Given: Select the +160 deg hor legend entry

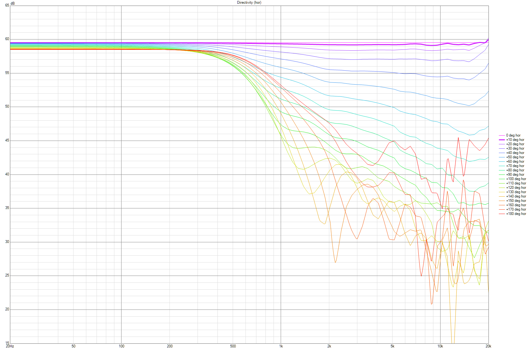Looking at the screenshot, I should coord(512,205).
